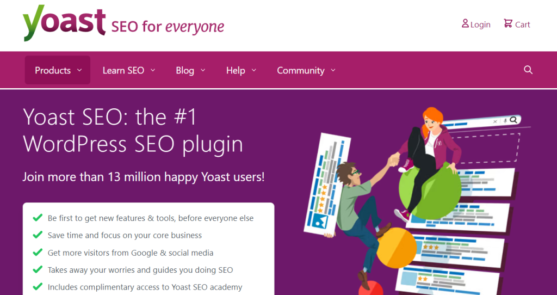
Task: Expand the Learn SEO dropdown chevron
Action: 153,70
